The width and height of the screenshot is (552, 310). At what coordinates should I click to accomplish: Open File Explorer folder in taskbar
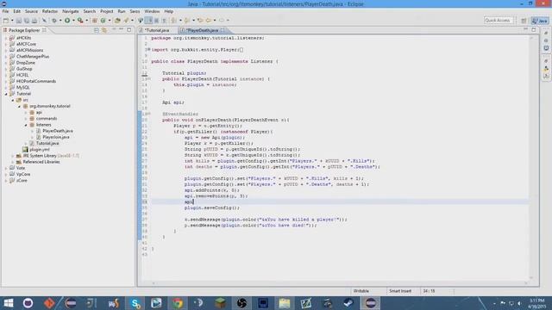[284, 303]
